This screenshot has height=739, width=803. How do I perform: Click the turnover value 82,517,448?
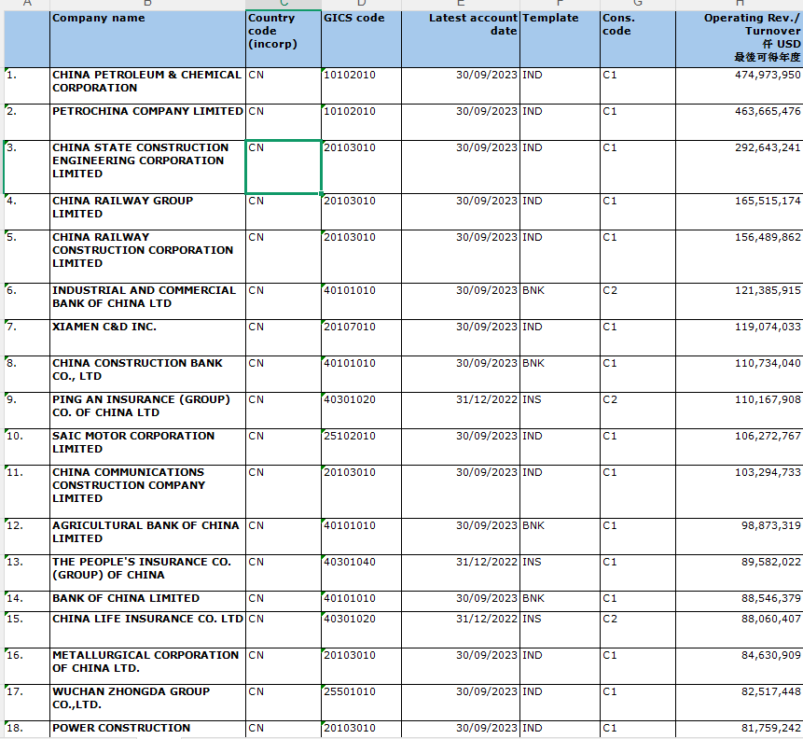click(x=739, y=692)
